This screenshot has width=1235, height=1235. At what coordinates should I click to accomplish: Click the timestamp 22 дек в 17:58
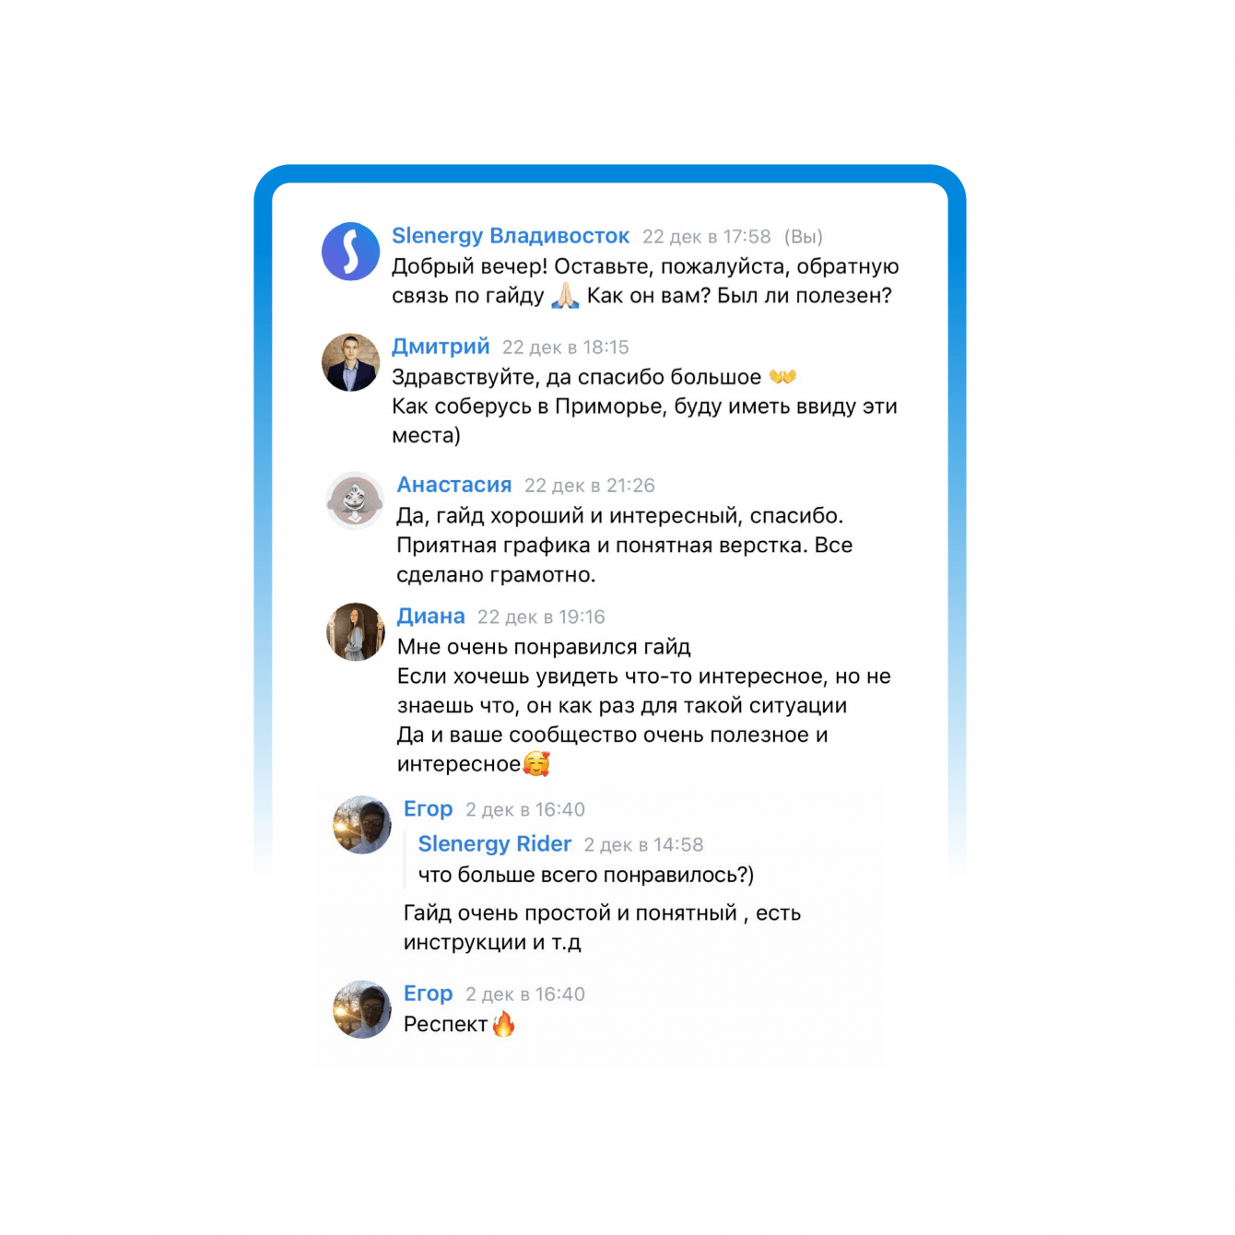point(707,237)
